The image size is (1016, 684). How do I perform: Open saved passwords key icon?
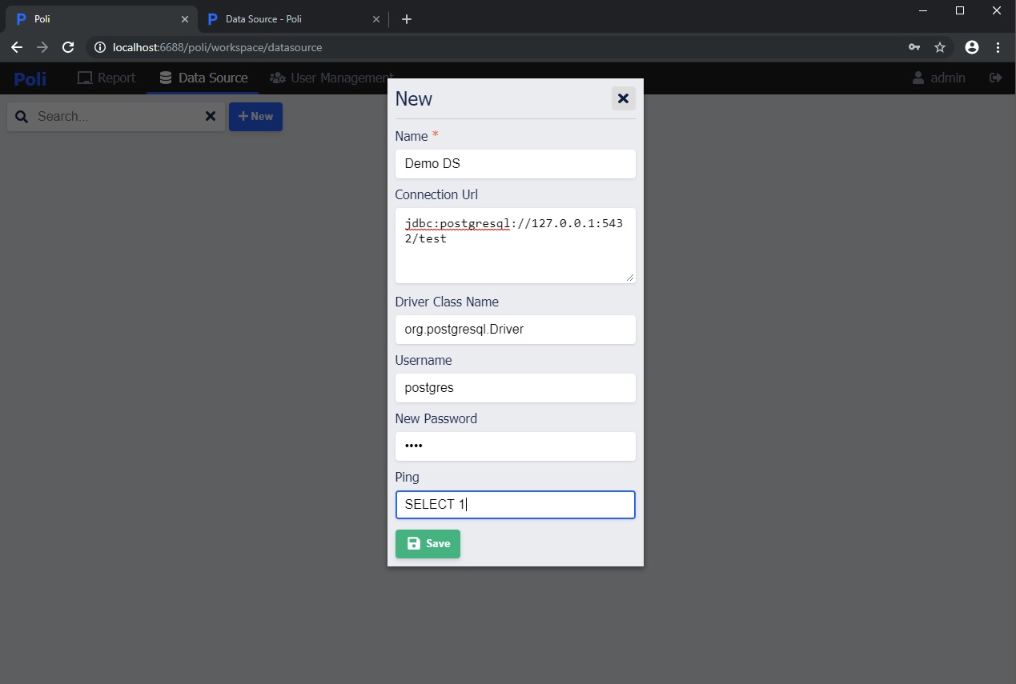[x=914, y=48]
